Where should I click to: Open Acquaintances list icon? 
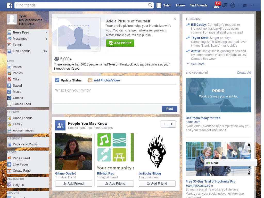[9, 130]
